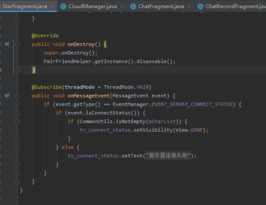Screen dimensions: 266x205
Task: Click the onMessageEvent method name
Action: pos(88,96)
